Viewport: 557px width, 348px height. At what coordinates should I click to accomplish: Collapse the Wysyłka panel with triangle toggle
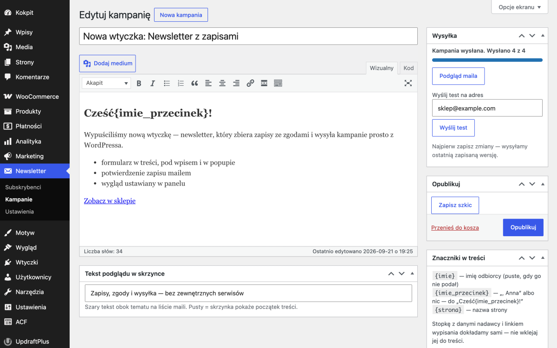543,36
